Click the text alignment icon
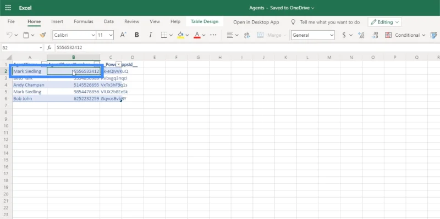This screenshot has width=440, height=219. [x=230, y=35]
